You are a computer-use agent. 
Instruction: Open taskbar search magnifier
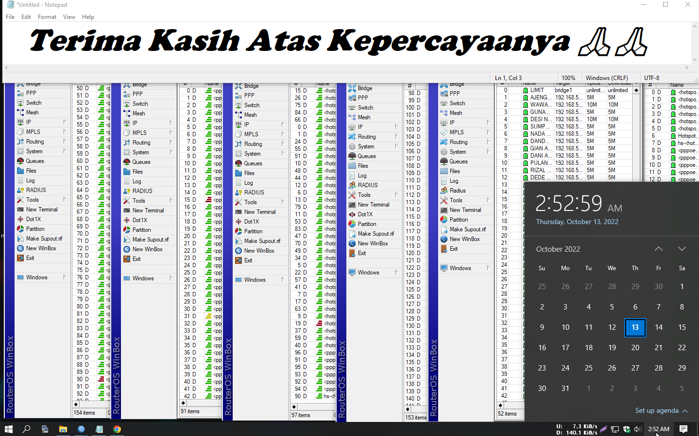tap(26, 429)
